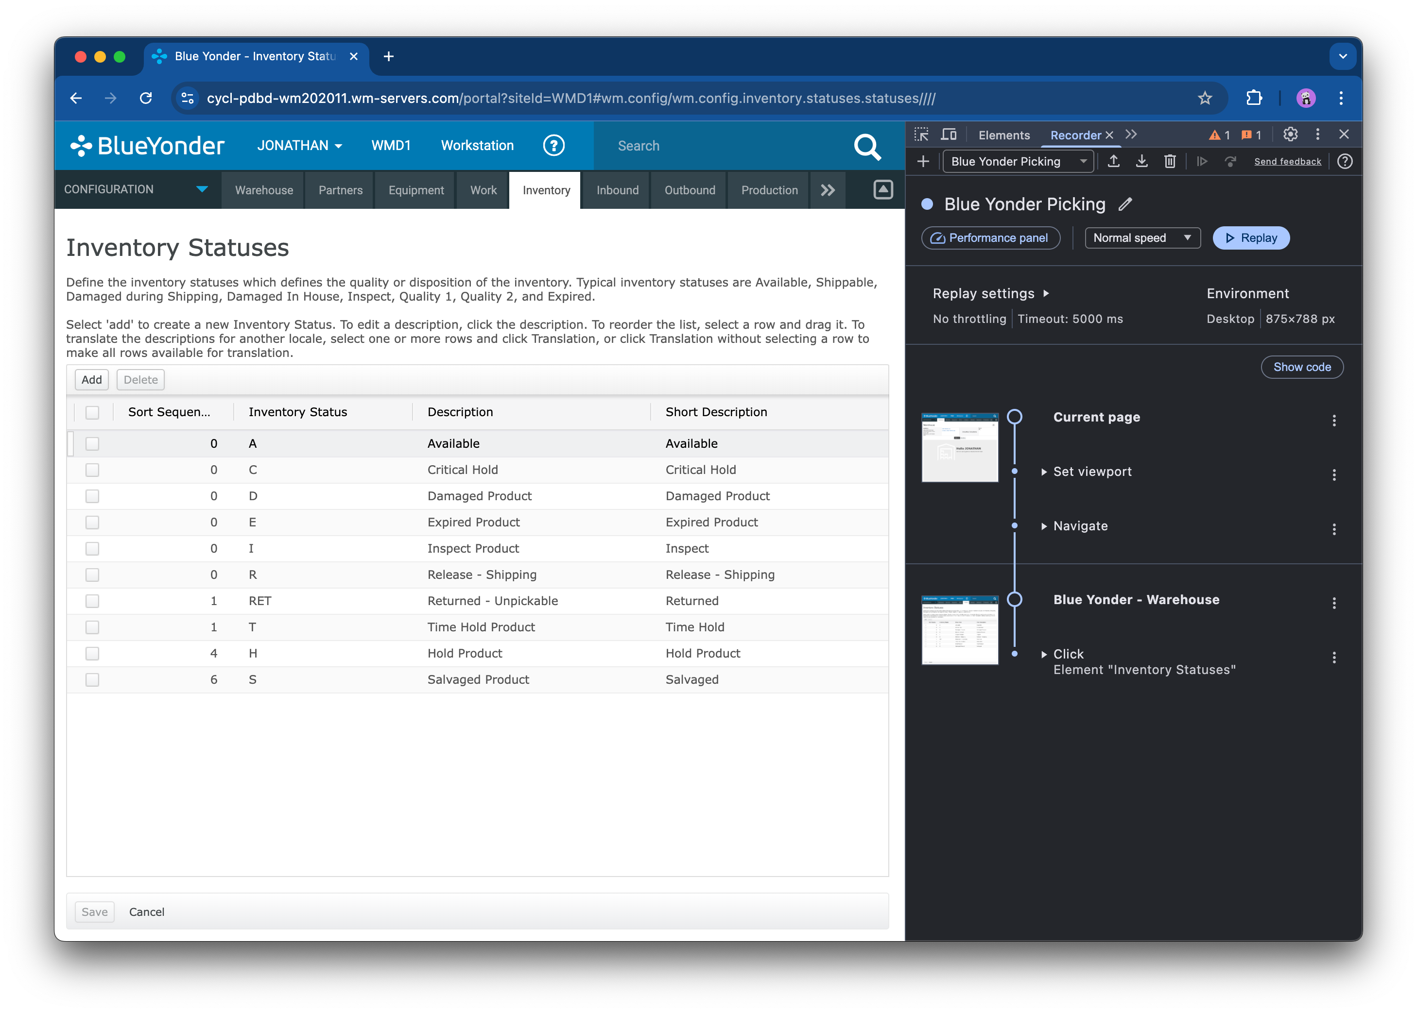Image resolution: width=1417 pixels, height=1013 pixels.
Task: Click the import recording download icon
Action: (1141, 162)
